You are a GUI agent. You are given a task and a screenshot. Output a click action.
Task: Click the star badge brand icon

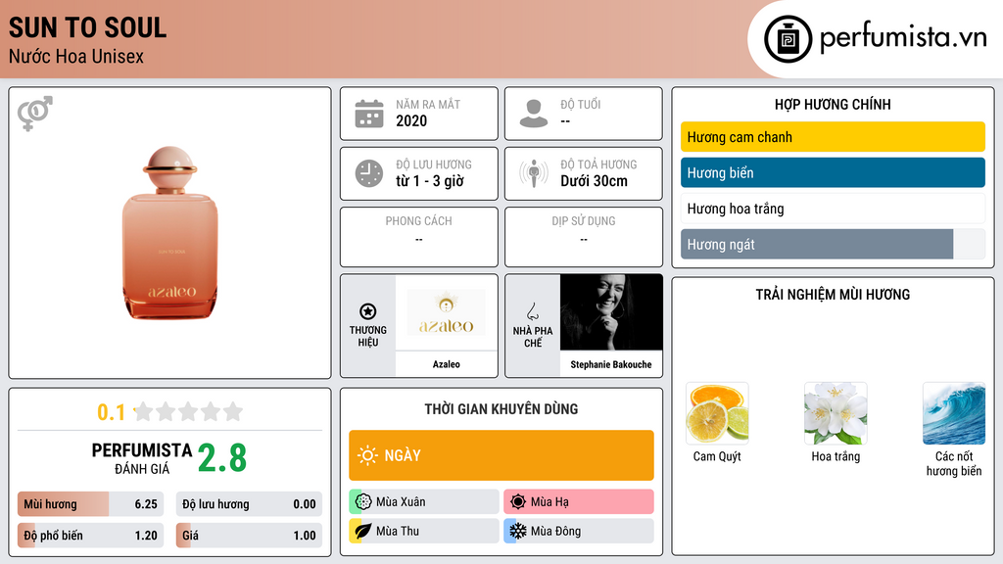point(368,311)
